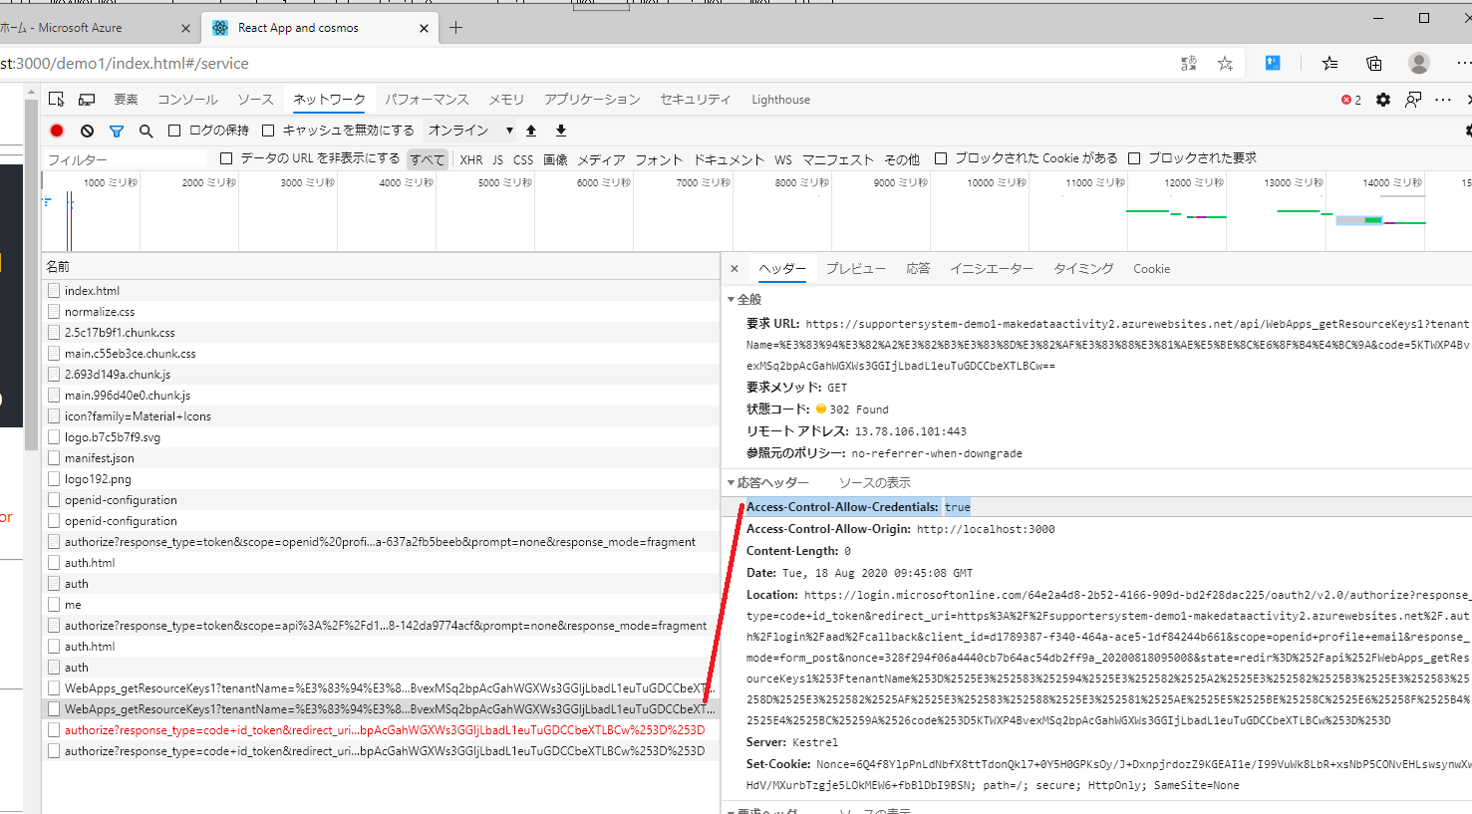
Task: Clear the network requests list
Action: (x=87, y=130)
